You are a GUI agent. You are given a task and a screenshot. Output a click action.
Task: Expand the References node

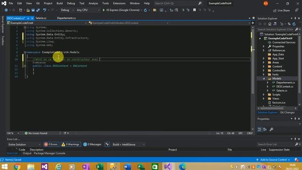[264, 51]
